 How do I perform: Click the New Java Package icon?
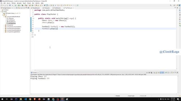coord(30,5)
